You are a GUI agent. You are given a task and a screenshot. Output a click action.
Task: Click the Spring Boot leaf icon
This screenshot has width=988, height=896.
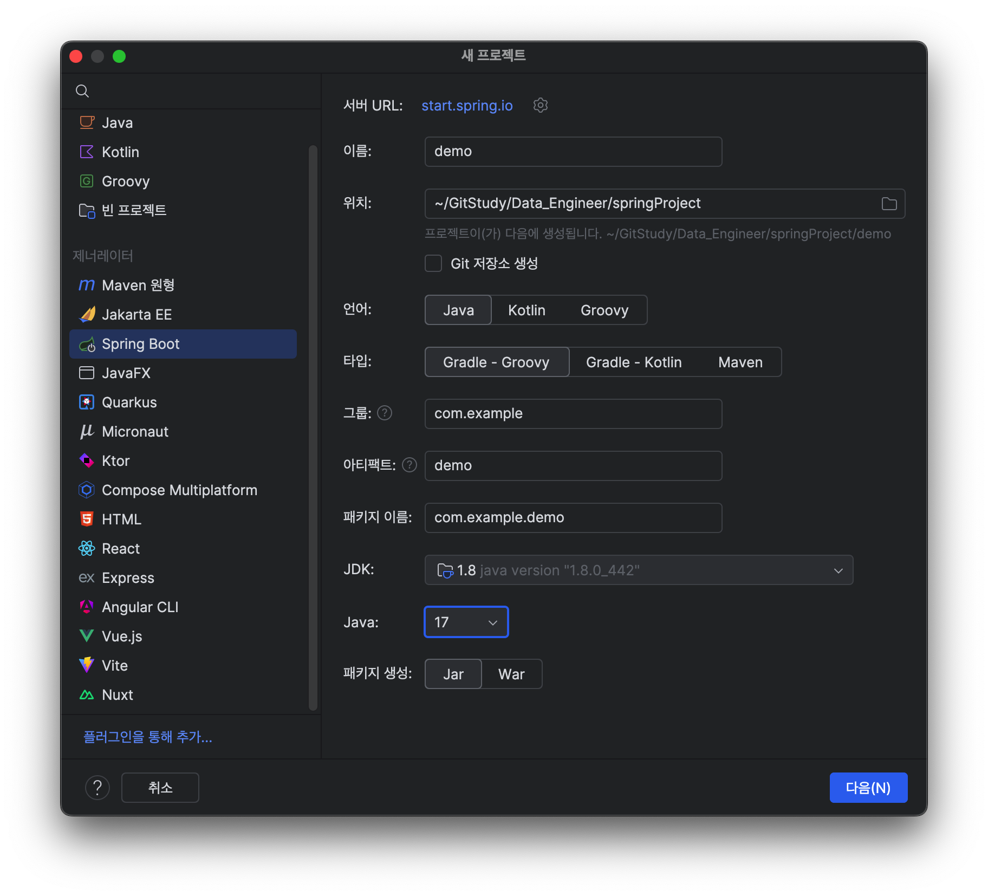pos(87,344)
